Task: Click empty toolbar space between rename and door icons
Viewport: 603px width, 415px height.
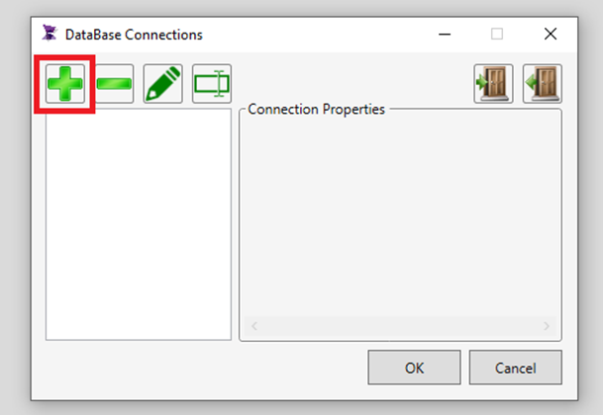Action: point(352,84)
